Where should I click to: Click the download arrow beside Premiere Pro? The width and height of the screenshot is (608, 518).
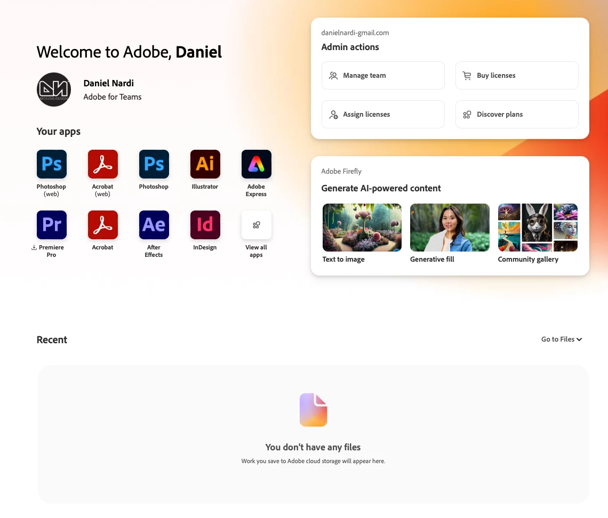pyautogui.click(x=34, y=247)
